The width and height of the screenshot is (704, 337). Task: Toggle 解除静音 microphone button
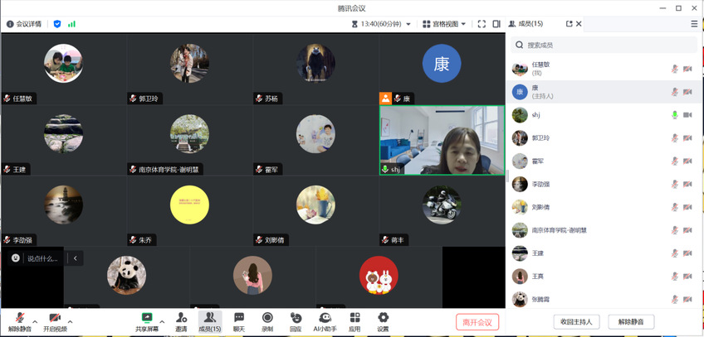click(x=19, y=321)
